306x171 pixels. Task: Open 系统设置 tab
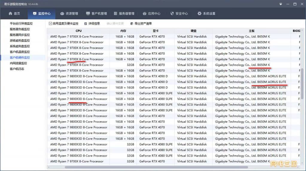pyautogui.click(x=206, y=13)
